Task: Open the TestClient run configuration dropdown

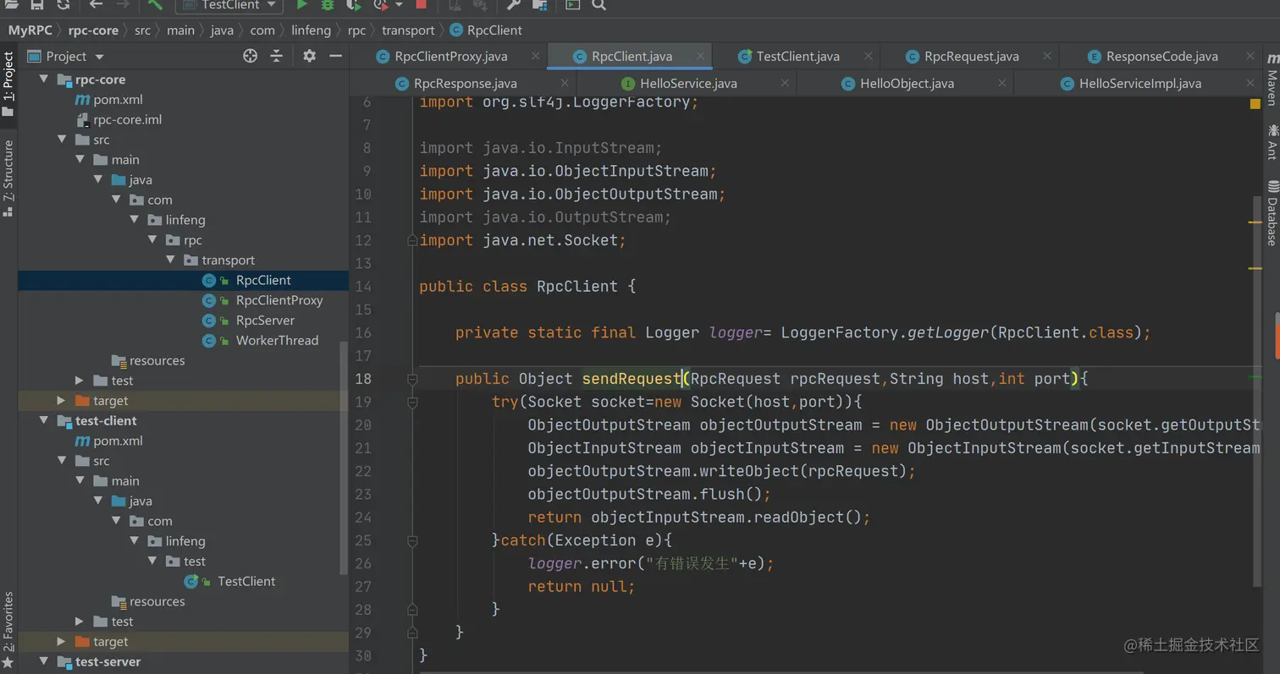Action: (x=229, y=5)
